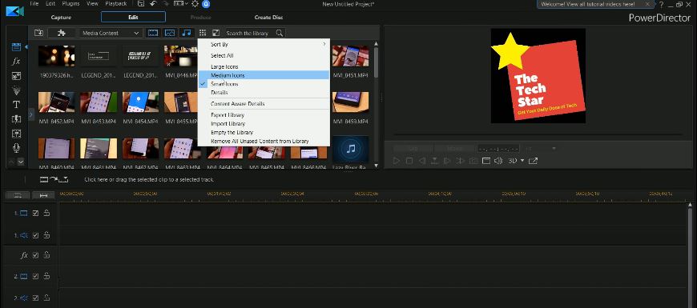The image size is (697, 308).
Task: Lock audio track 2 with padlock
Action: [x=46, y=298]
